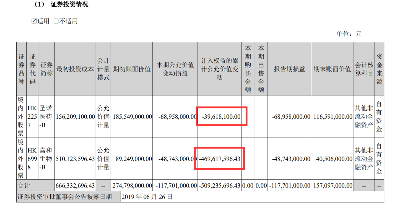Image resolution: width=400 pixels, height=205 pixels.
Task: Check the 不适用 checkbox
Action: pos(56,21)
